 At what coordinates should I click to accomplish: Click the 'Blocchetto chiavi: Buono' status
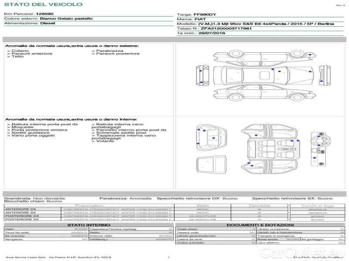click(33, 201)
